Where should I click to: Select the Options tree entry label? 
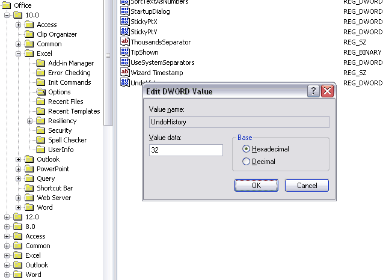(60, 92)
